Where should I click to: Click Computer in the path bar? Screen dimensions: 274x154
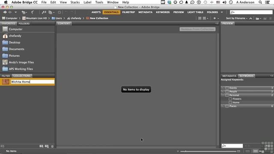click(x=10, y=18)
